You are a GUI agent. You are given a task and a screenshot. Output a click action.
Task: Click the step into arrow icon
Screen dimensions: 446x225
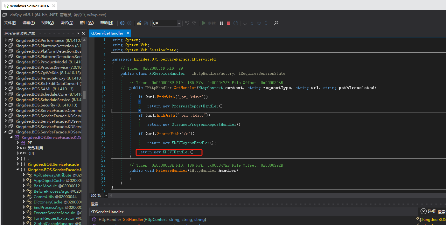coord(252,23)
